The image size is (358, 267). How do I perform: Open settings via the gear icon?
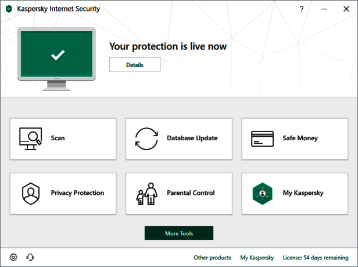click(13, 257)
